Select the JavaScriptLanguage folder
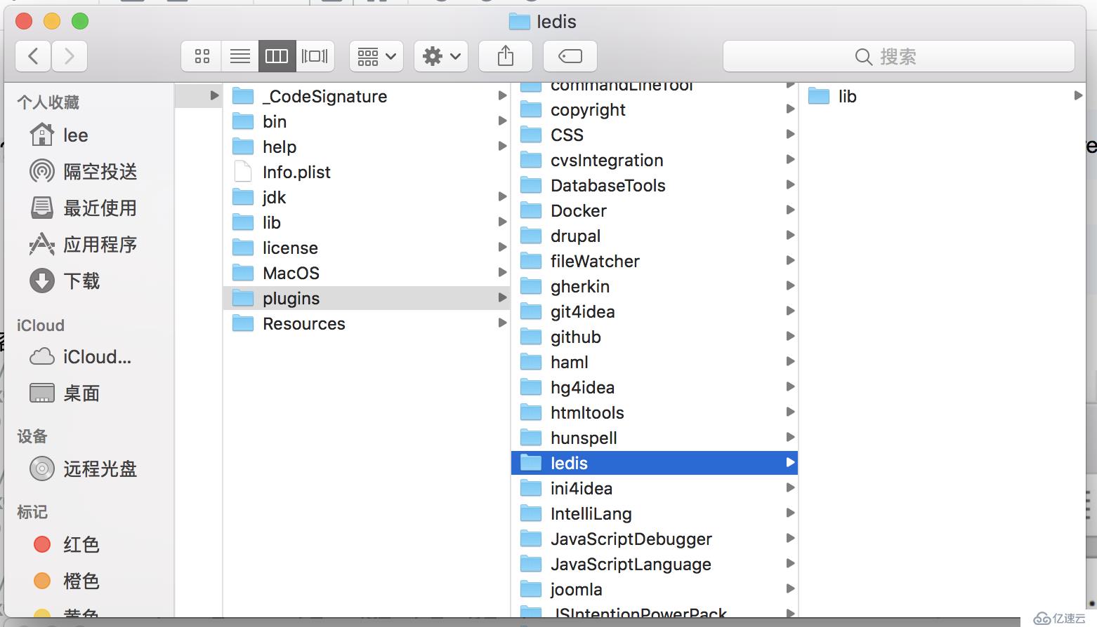The width and height of the screenshot is (1097, 627). coord(655,564)
